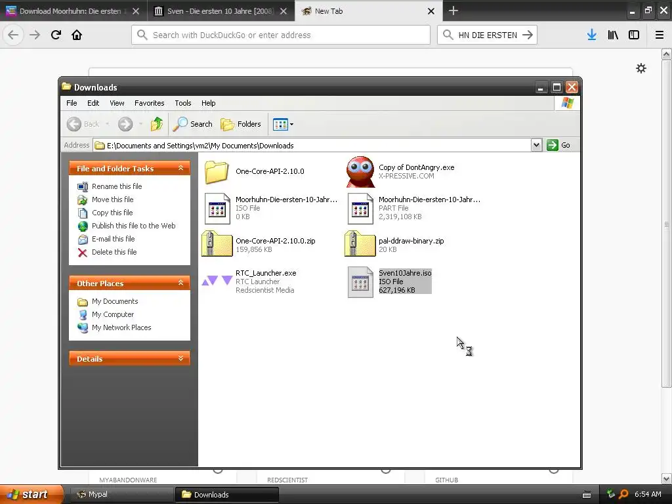The image size is (672, 504).
Task: Toggle the browser sidebar icon
Action: pos(634,35)
